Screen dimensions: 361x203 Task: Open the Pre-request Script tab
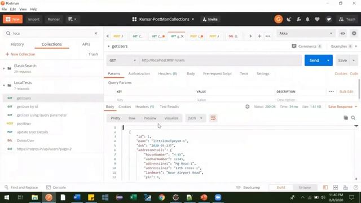tap(217, 74)
